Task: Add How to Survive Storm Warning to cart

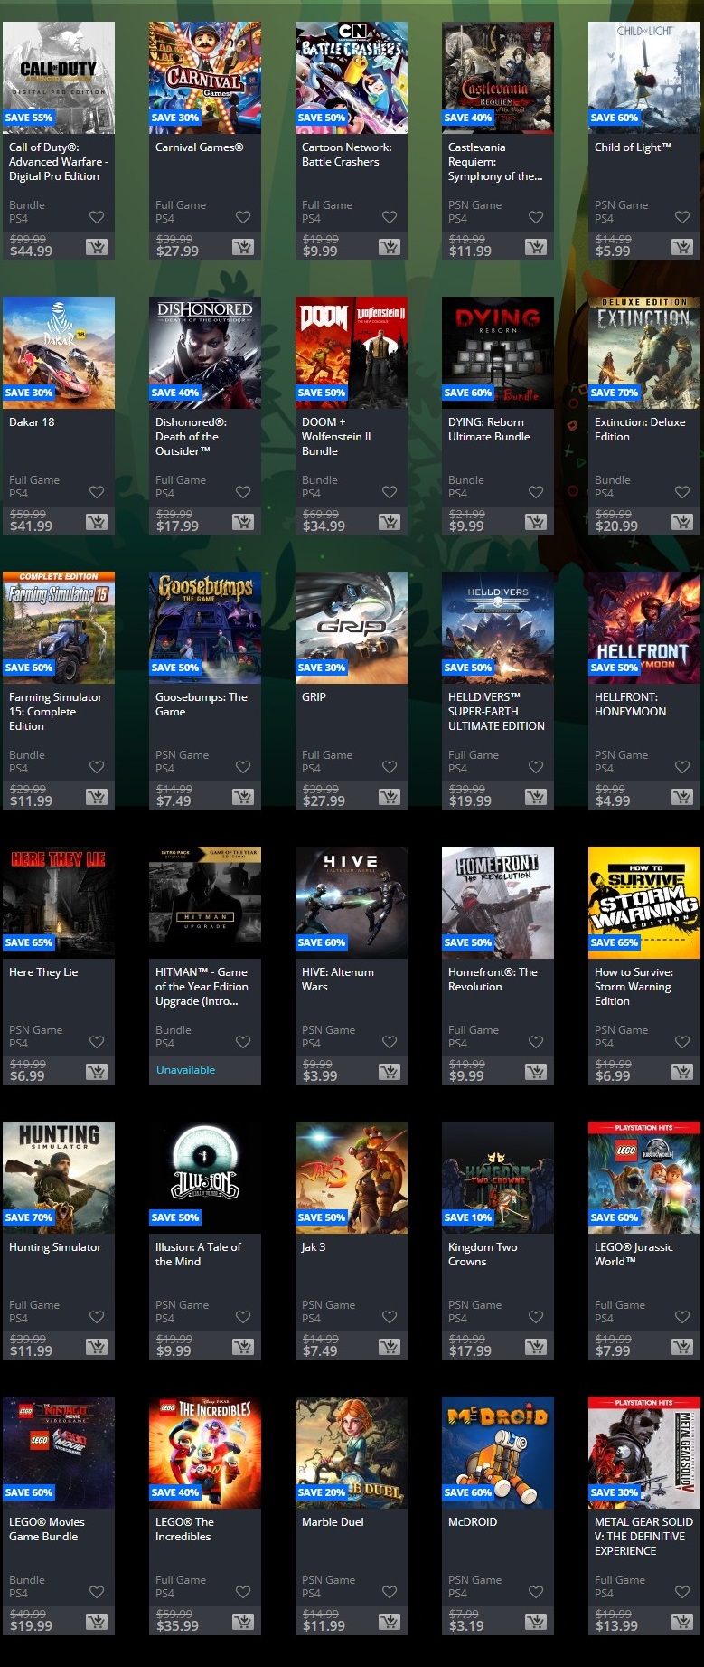Action: [681, 1071]
